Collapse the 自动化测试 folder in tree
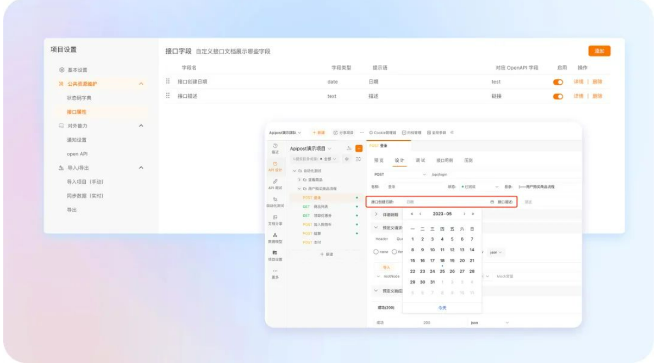This screenshot has height=364, width=657. tap(294, 171)
